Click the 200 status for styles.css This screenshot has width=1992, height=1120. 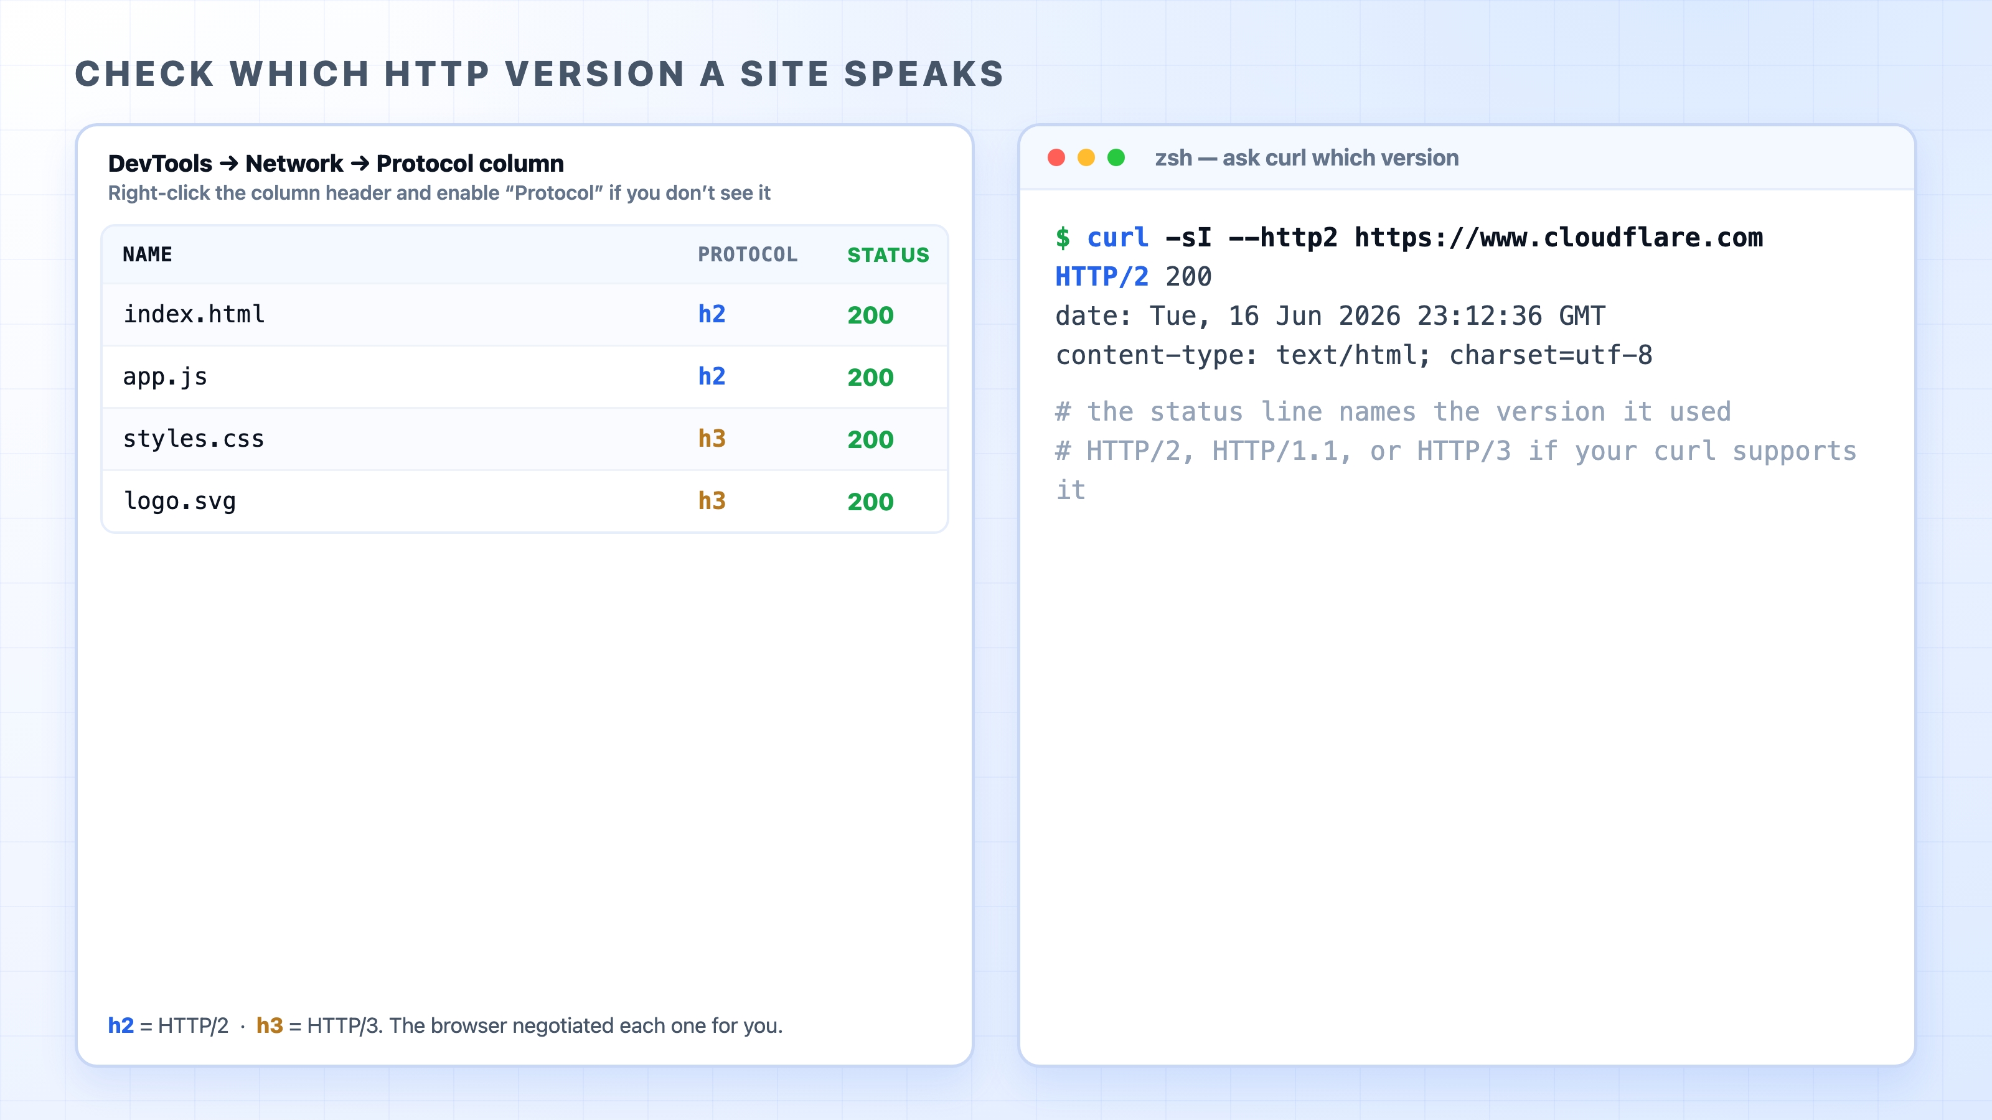tap(870, 439)
